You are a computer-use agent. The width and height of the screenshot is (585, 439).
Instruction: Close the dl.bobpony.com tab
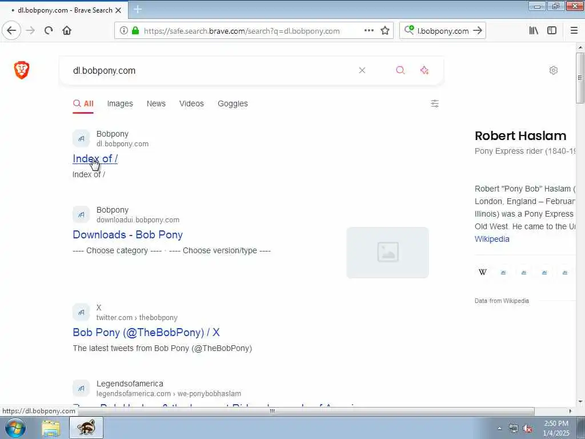coord(118,10)
